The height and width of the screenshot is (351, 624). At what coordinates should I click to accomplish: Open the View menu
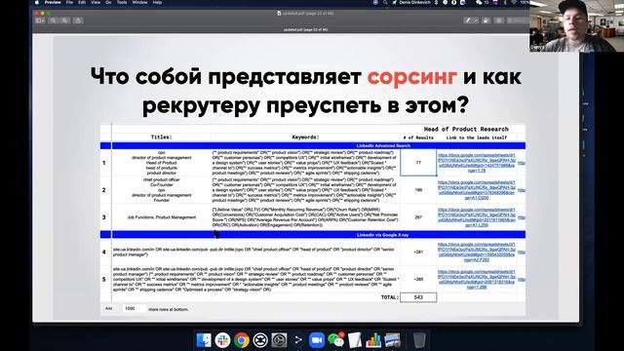tap(96, 2)
